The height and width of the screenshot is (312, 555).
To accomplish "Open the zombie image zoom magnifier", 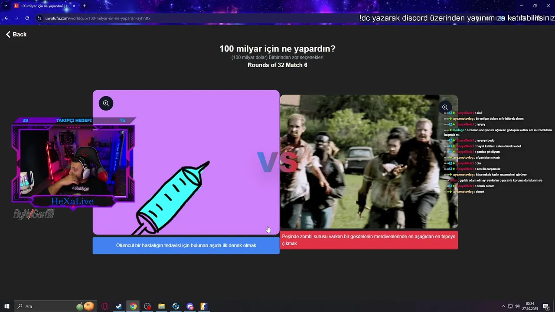I will [x=445, y=107].
